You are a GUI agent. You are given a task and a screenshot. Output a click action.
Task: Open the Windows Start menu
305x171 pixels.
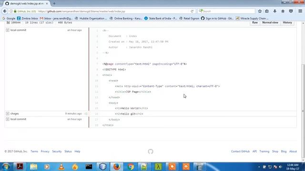(x=6, y=167)
